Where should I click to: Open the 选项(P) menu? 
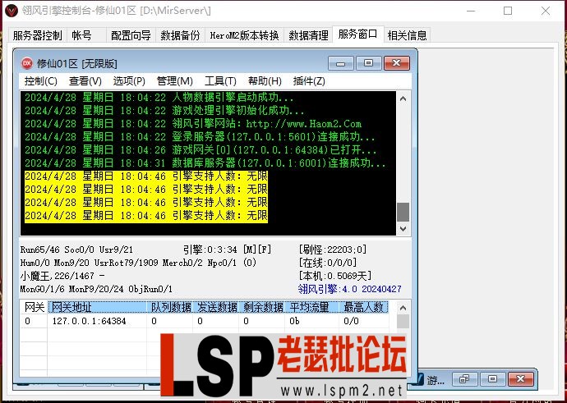[129, 81]
